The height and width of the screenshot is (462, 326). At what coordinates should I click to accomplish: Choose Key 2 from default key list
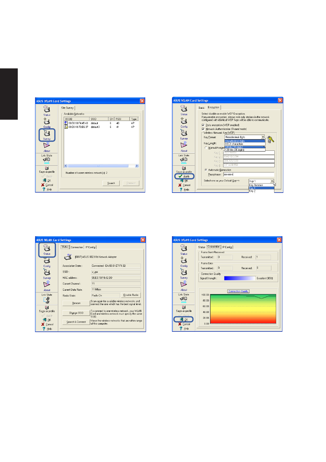261,191
